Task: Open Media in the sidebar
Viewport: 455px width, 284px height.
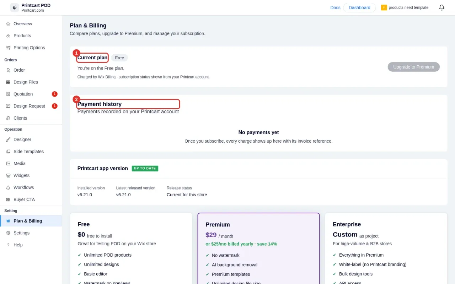Action: (x=31, y=164)
